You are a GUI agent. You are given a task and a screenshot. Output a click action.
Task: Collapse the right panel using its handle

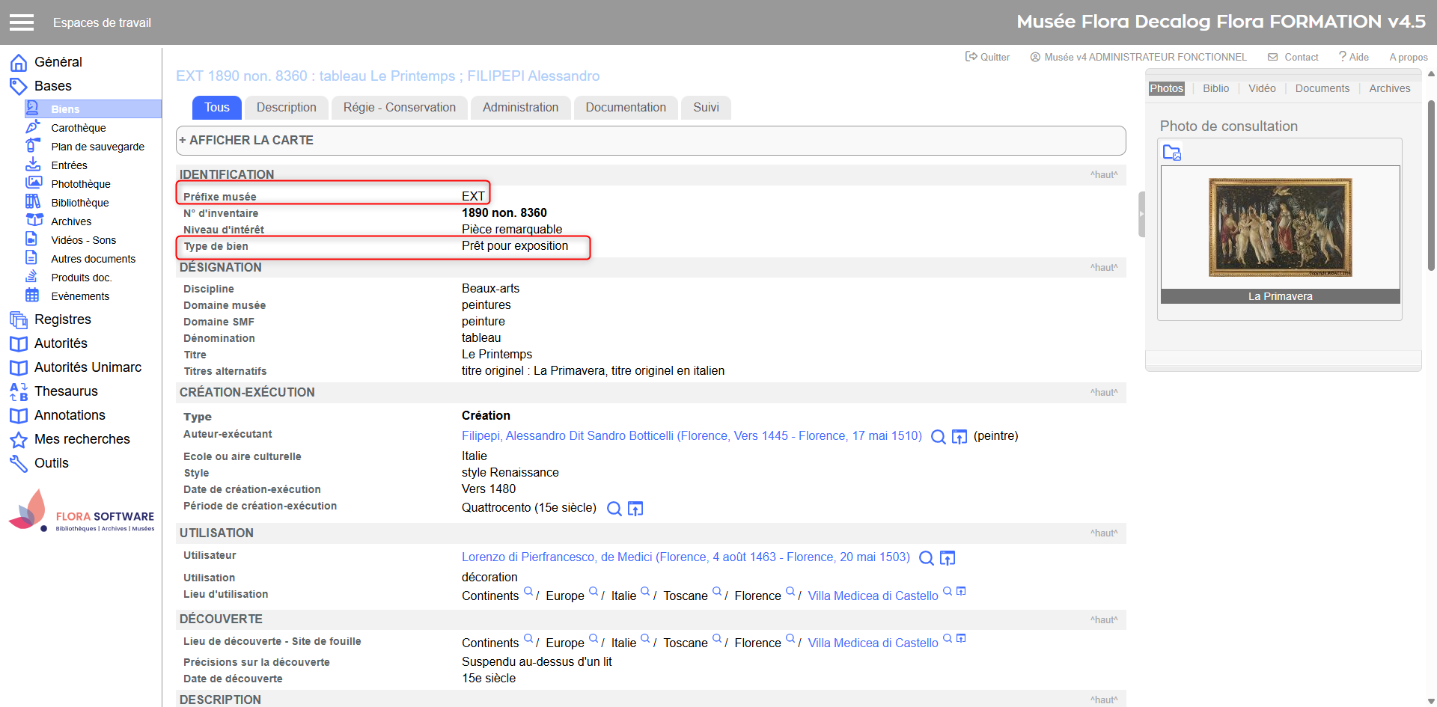point(1141,214)
